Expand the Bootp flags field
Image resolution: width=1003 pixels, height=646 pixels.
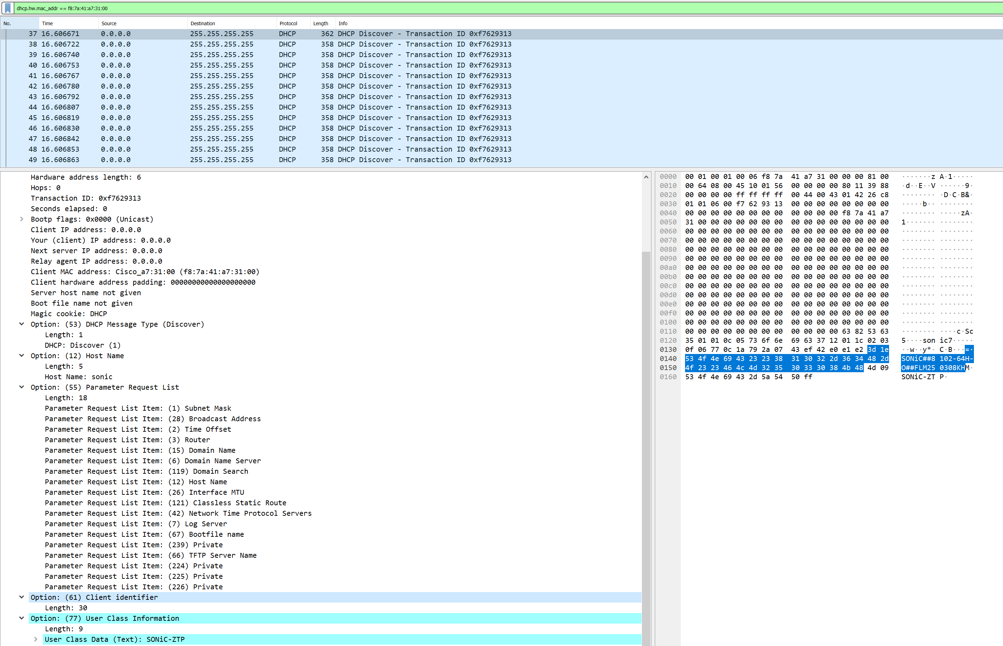(21, 218)
